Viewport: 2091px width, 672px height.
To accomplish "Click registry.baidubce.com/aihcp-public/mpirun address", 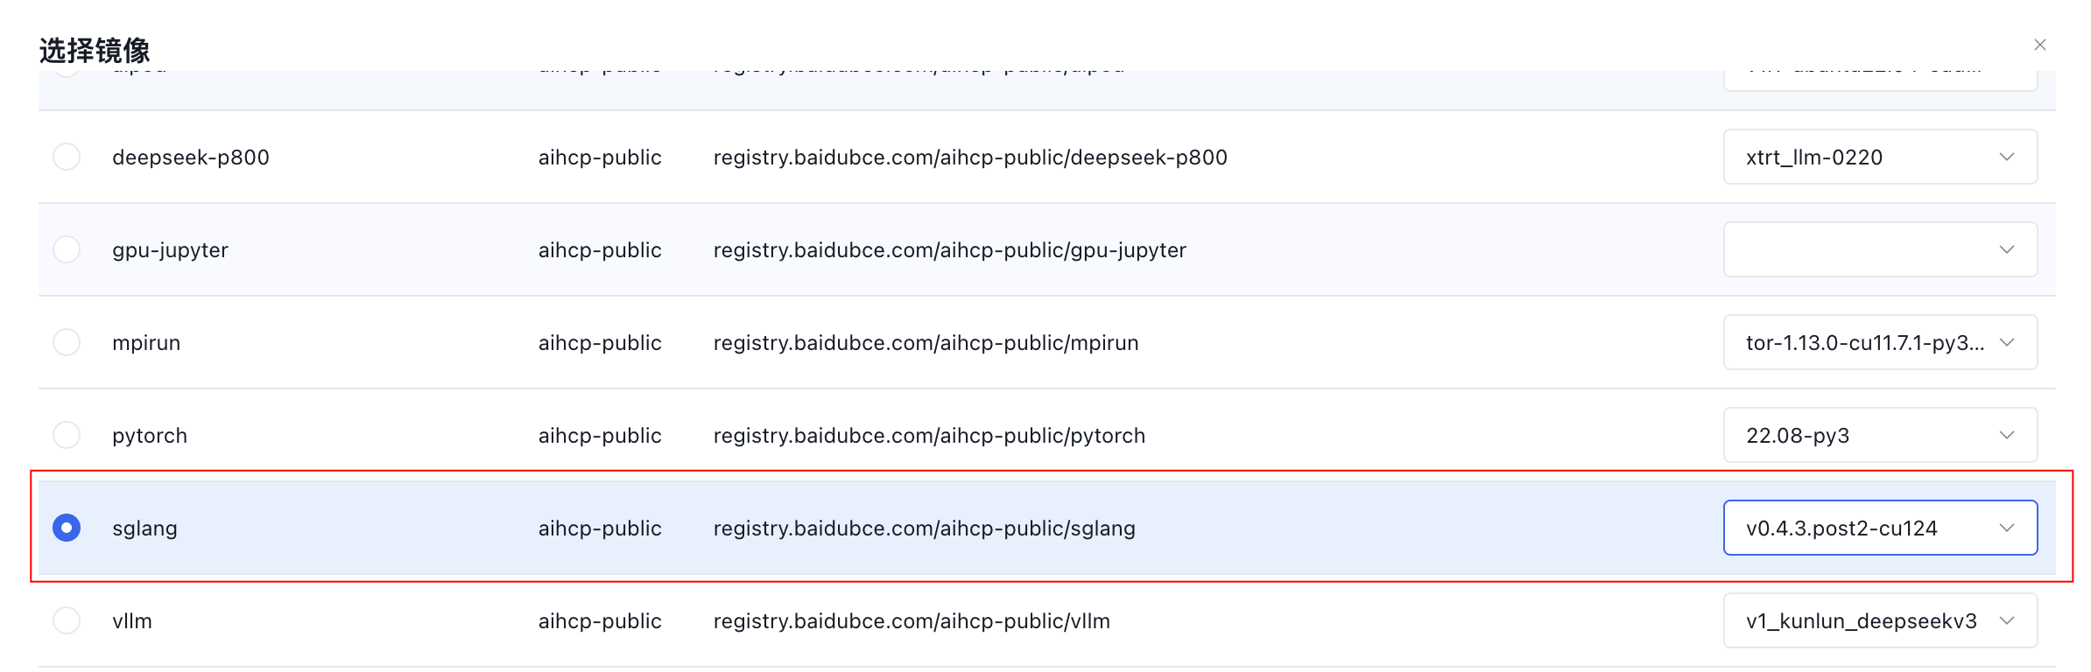I will pyautogui.click(x=926, y=343).
